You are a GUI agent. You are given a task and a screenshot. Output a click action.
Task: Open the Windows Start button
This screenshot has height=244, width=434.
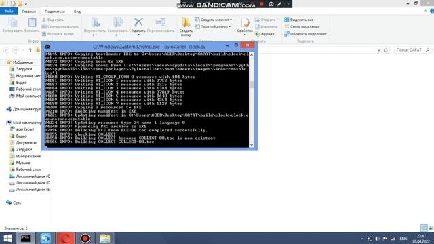click(x=7, y=238)
